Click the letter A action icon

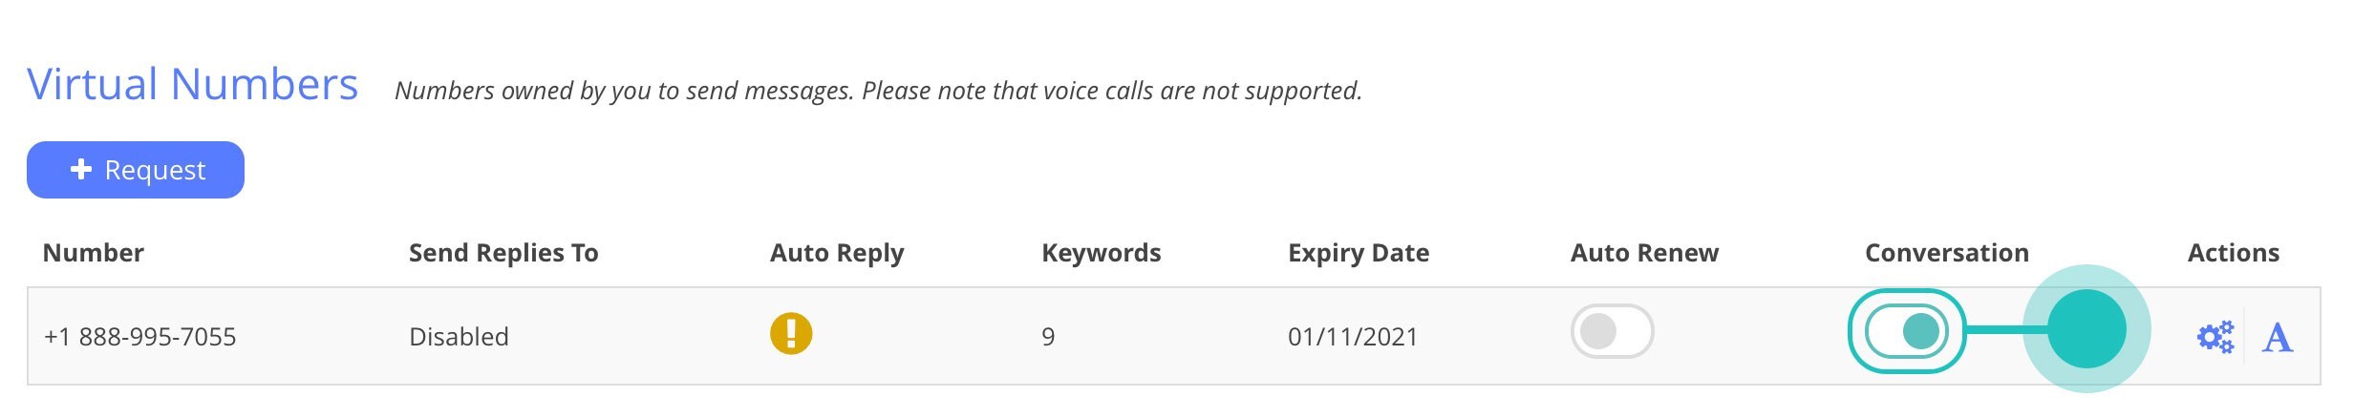2278,337
